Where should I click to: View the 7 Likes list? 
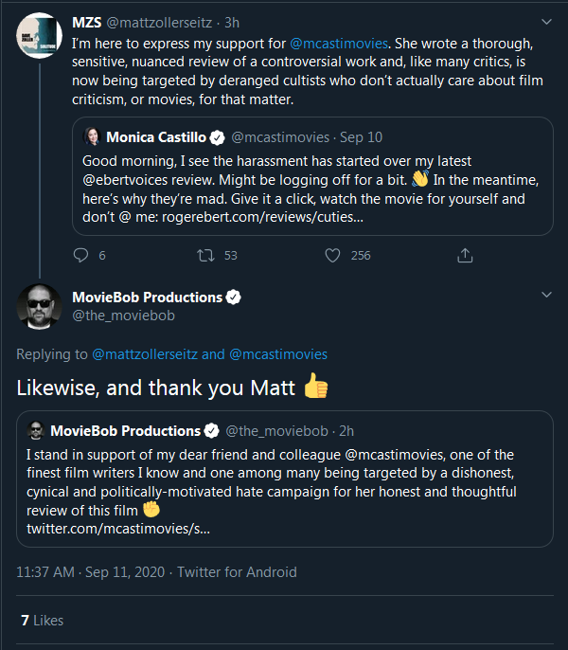tap(43, 620)
